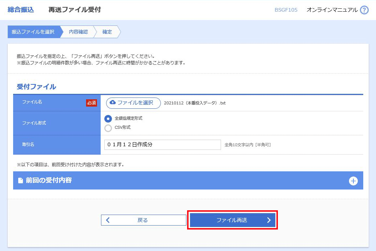Click the document icon beside 前回の受付内容
This screenshot has width=376, height=251.
point(20,180)
